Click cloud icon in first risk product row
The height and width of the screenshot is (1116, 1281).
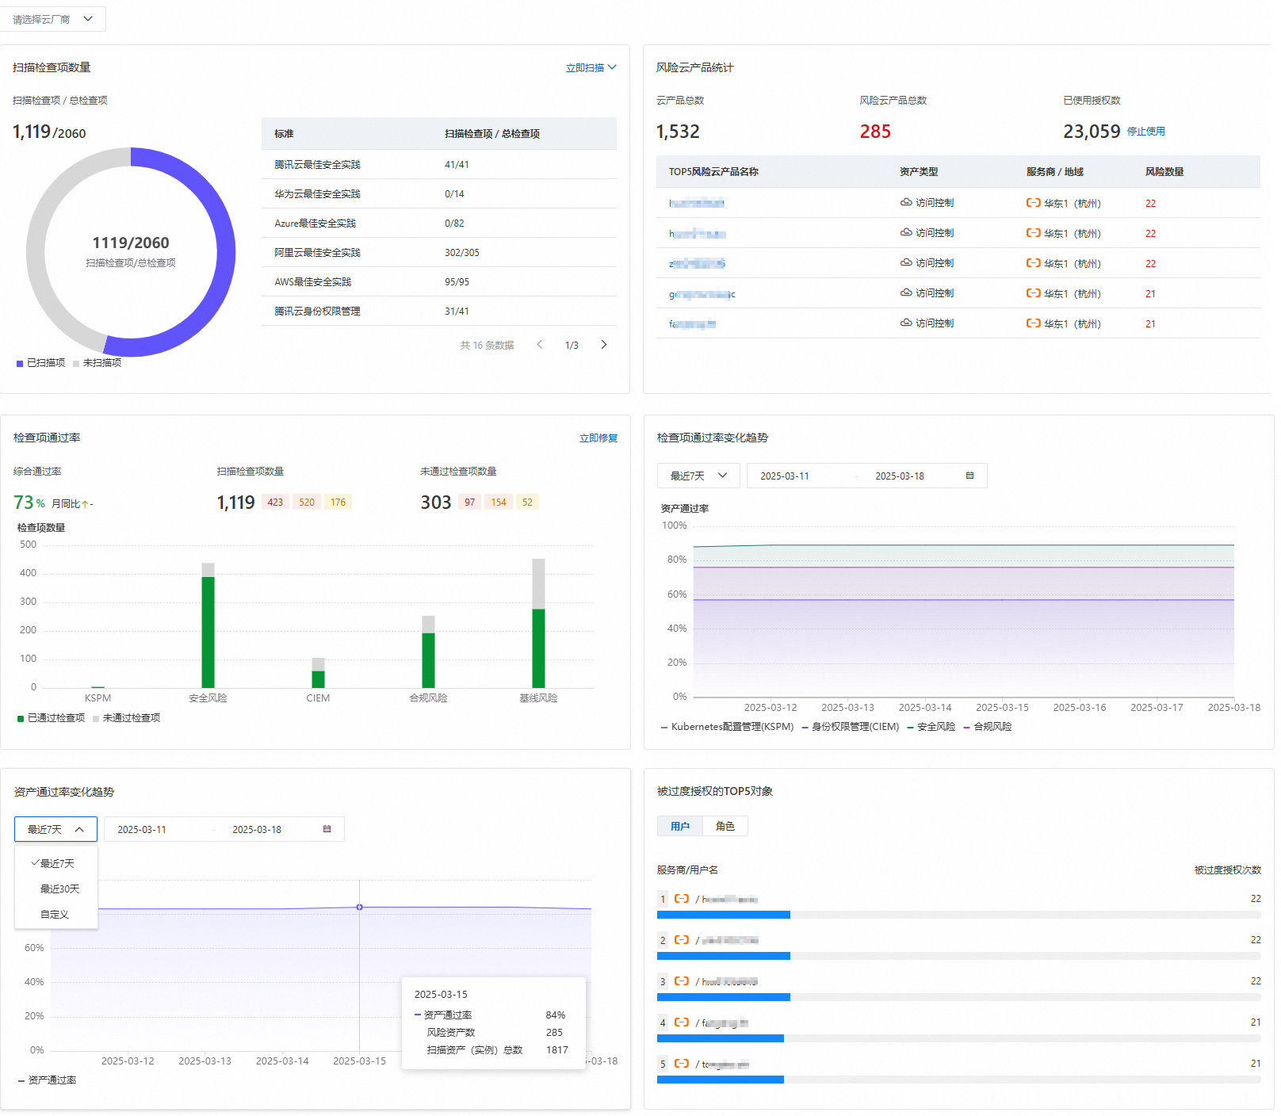[x=906, y=203]
